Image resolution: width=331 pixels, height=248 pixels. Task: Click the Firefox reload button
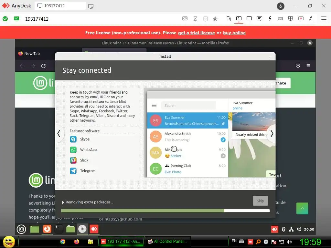coord(43,66)
